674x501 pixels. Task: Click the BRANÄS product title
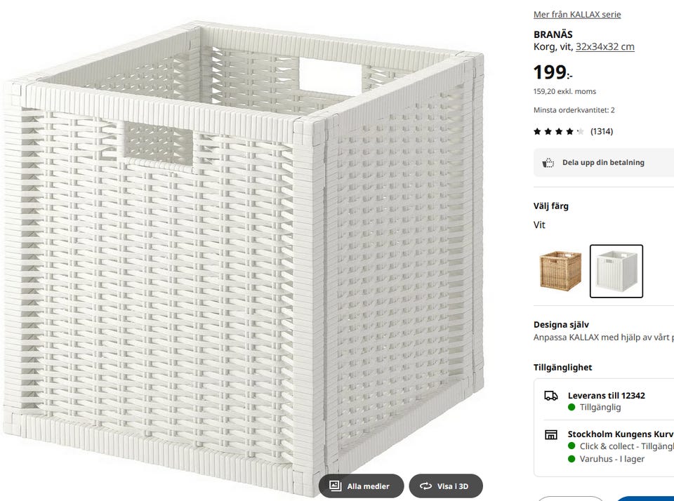pyautogui.click(x=553, y=34)
